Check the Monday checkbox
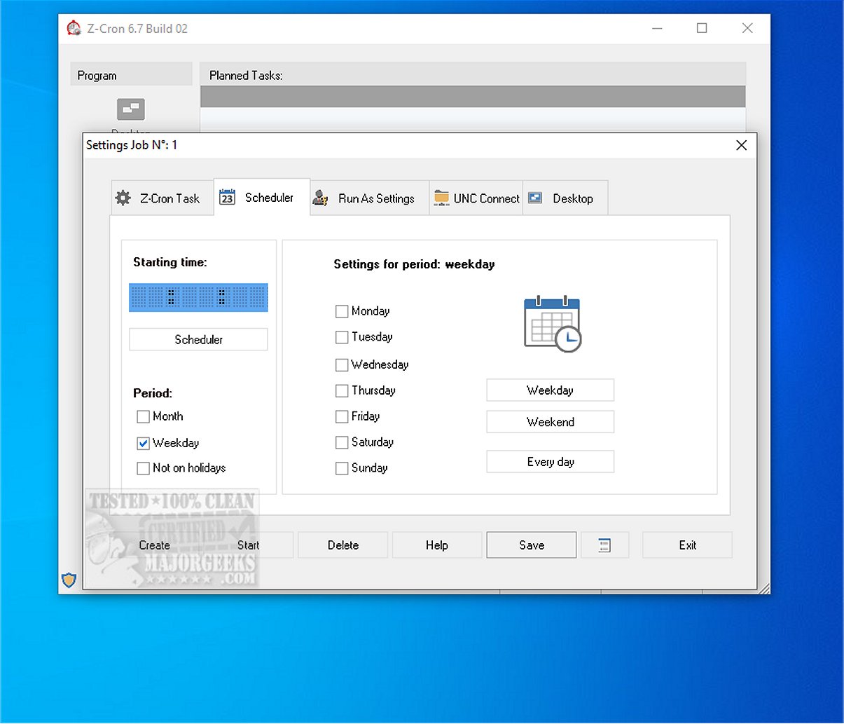 pyautogui.click(x=342, y=311)
